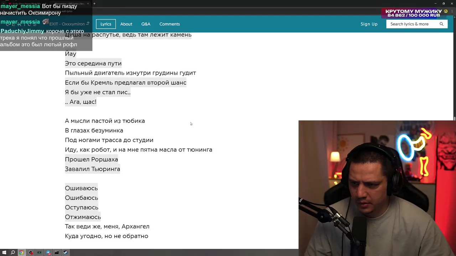Viewport: 456px width, 256px height.
Task: Open the Q&A tab
Action: (146, 24)
